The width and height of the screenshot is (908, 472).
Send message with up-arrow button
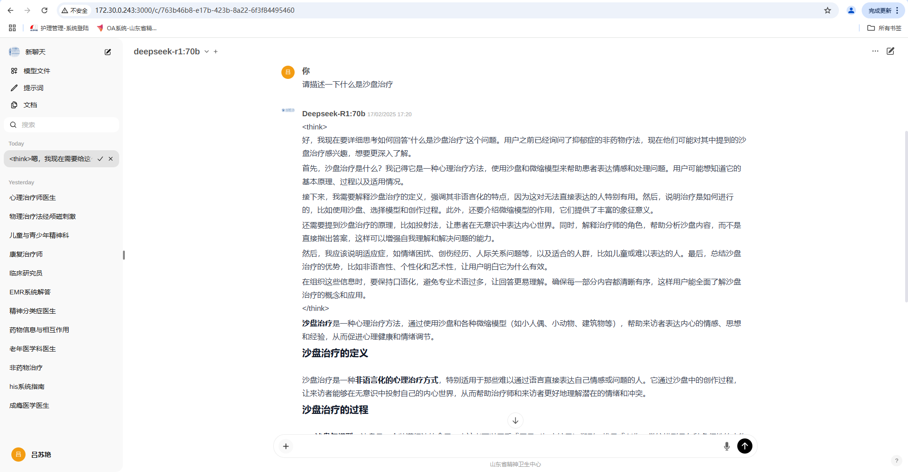(745, 446)
